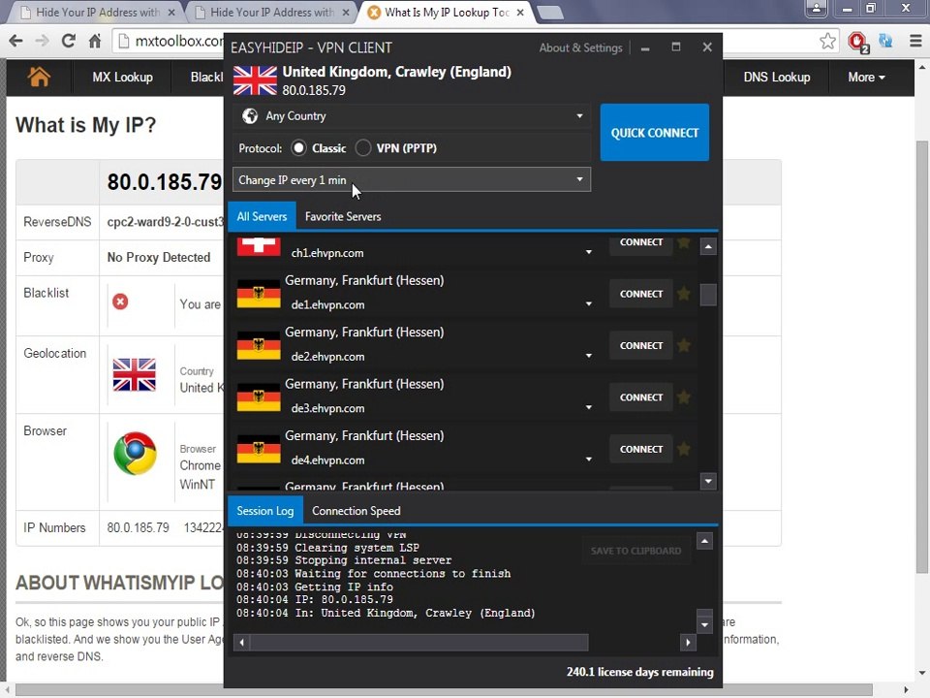Click the 80.0.185.79 IP Numbers value

(x=138, y=527)
